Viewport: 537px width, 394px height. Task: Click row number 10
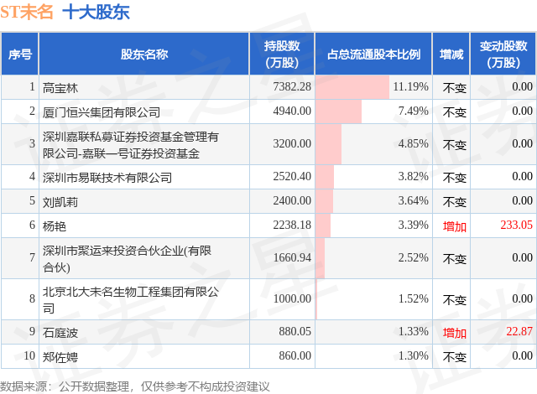(x=29, y=355)
